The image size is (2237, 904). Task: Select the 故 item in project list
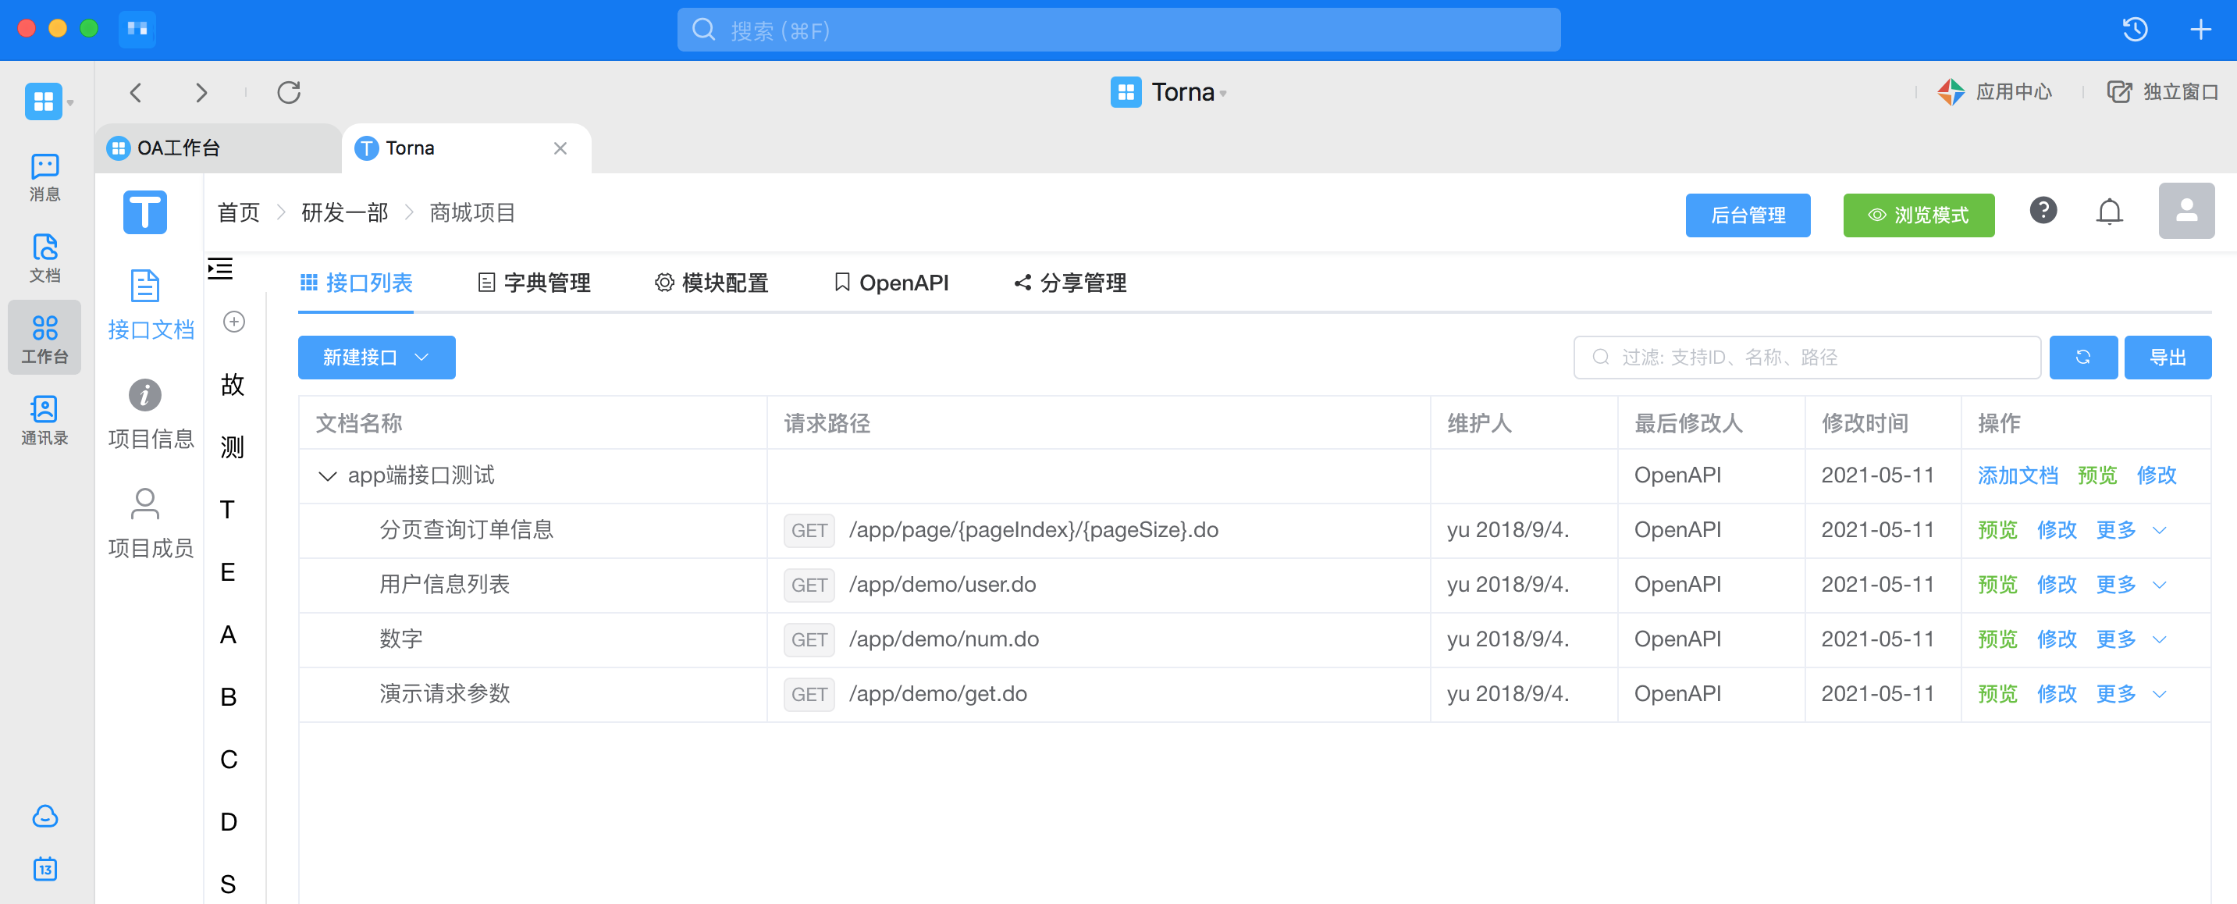(x=232, y=385)
